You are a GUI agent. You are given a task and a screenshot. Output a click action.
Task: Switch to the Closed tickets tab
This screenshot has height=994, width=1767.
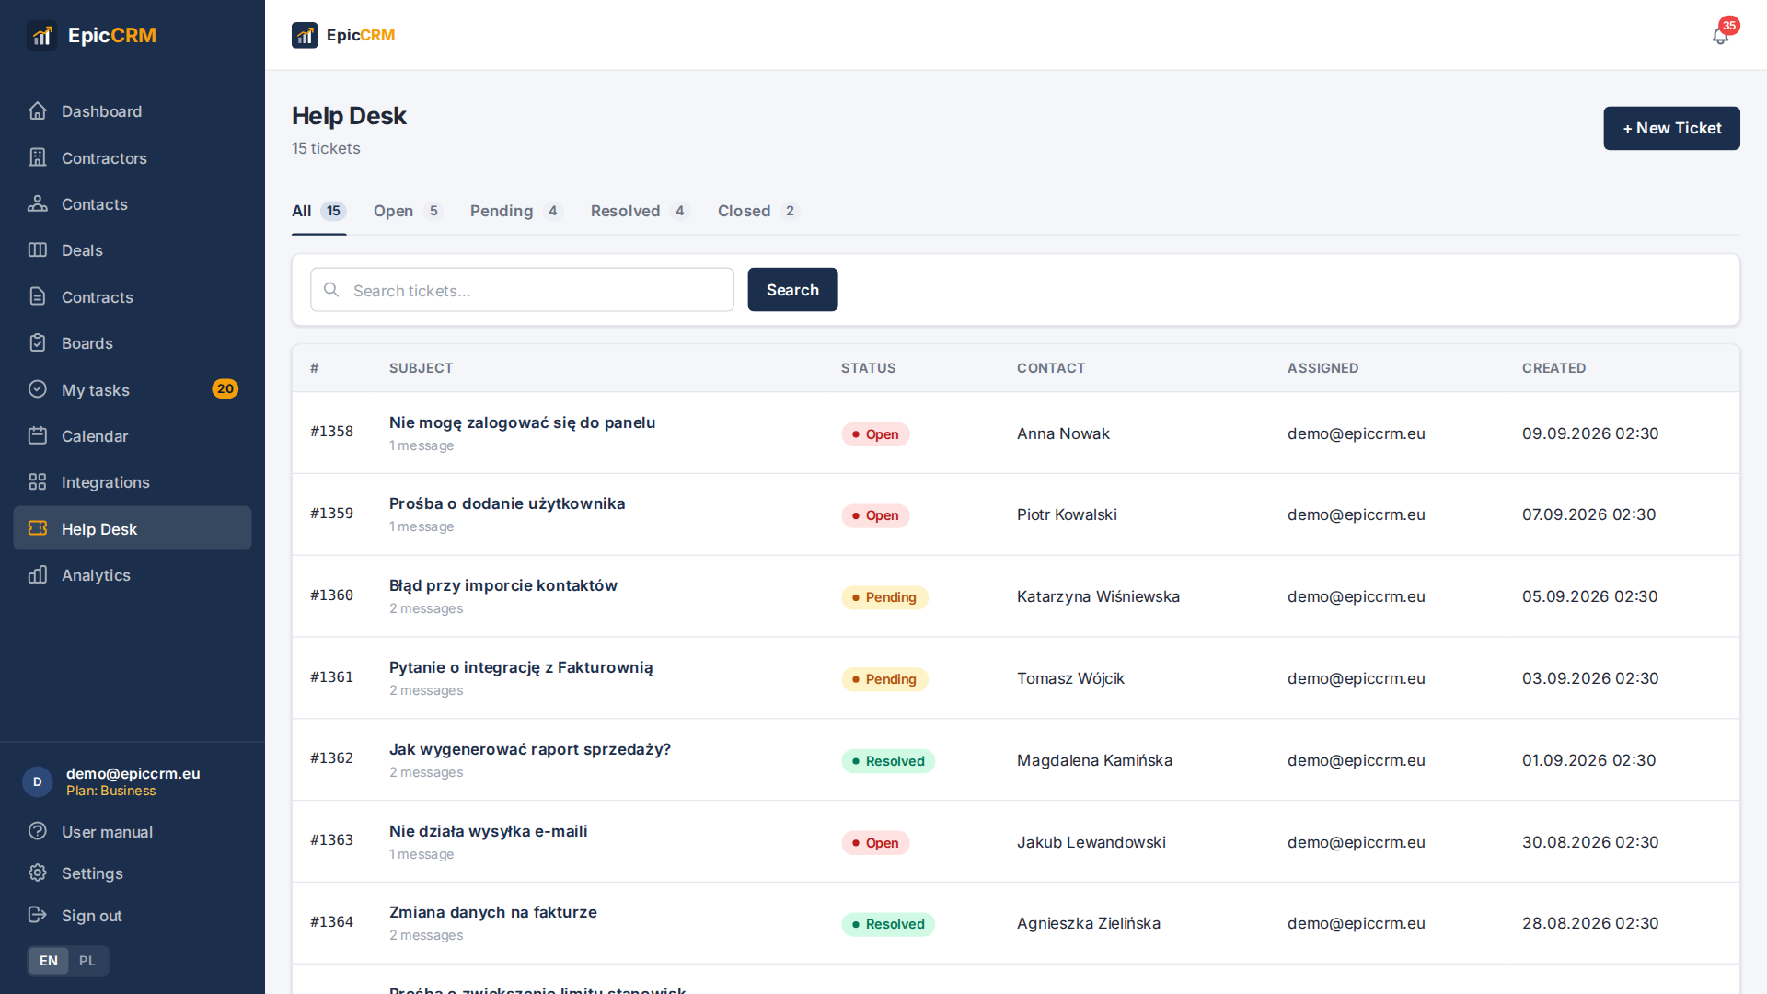pyautogui.click(x=758, y=211)
